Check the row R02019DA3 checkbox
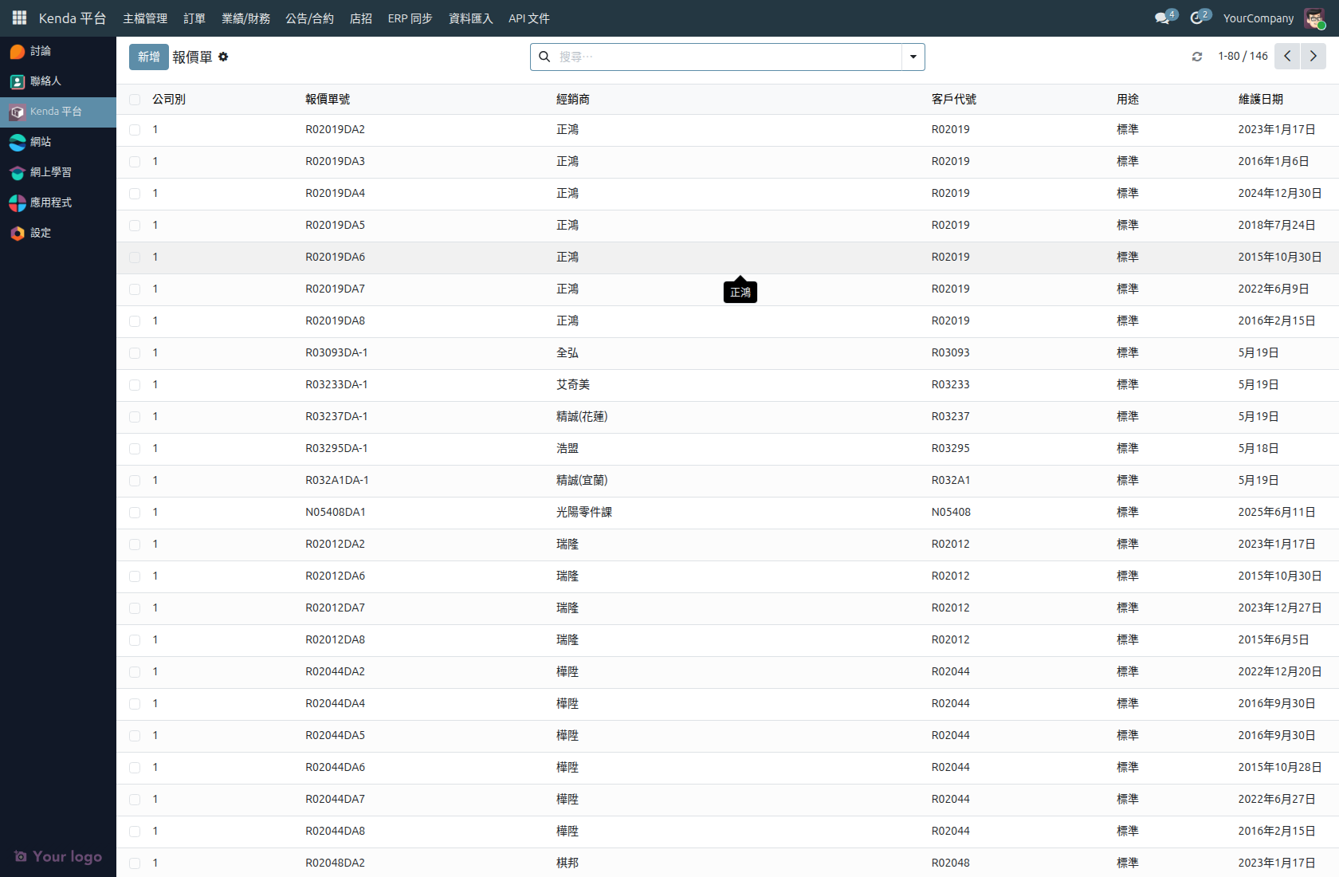The image size is (1339, 877). click(x=135, y=162)
